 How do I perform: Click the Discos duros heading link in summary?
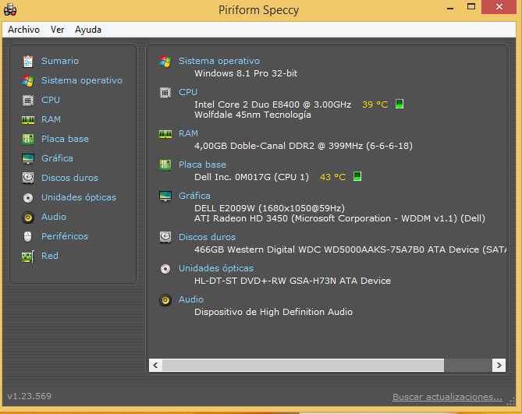207,238
